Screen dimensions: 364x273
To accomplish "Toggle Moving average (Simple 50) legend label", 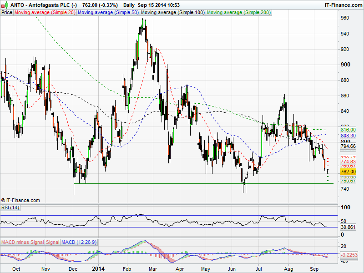I will (x=108, y=13).
